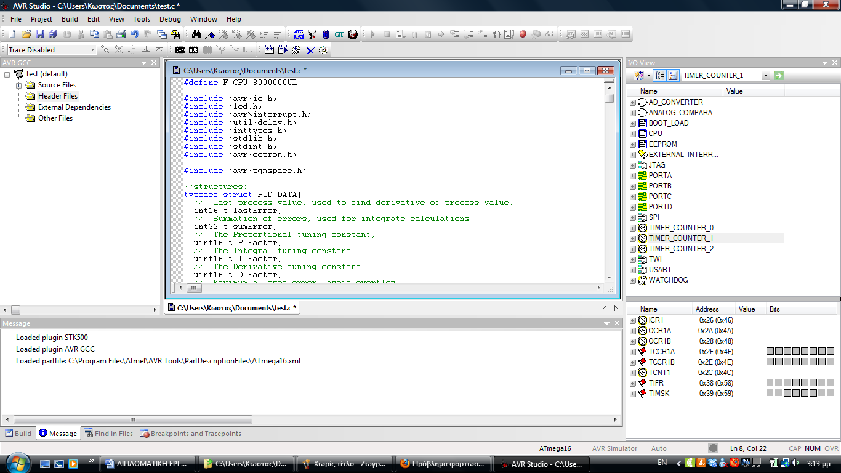Print the document via printer icon

(121, 34)
